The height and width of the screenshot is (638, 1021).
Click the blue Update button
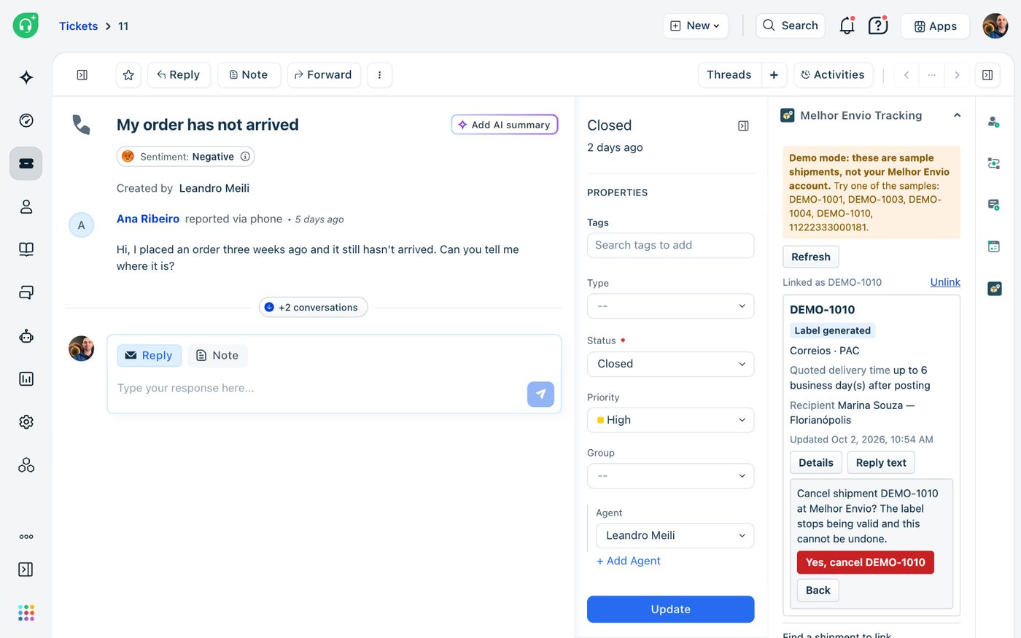coord(670,610)
